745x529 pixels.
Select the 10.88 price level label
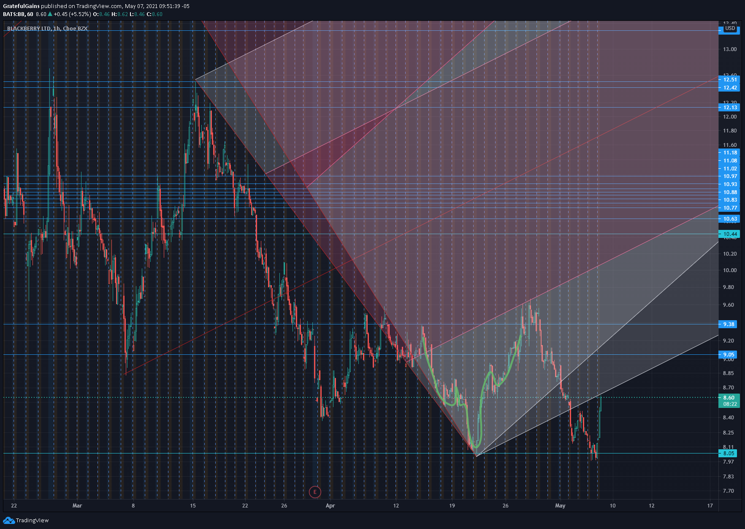coord(729,192)
